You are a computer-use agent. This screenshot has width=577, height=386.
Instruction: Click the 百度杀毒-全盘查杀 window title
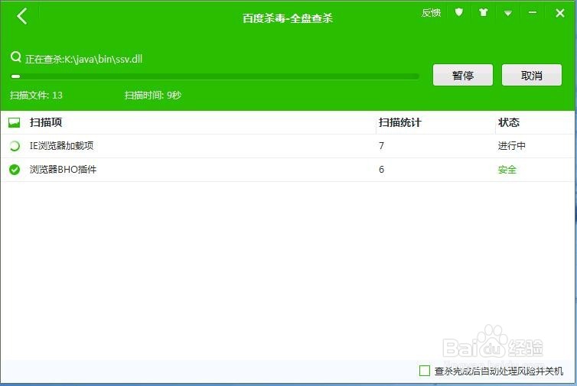click(288, 18)
